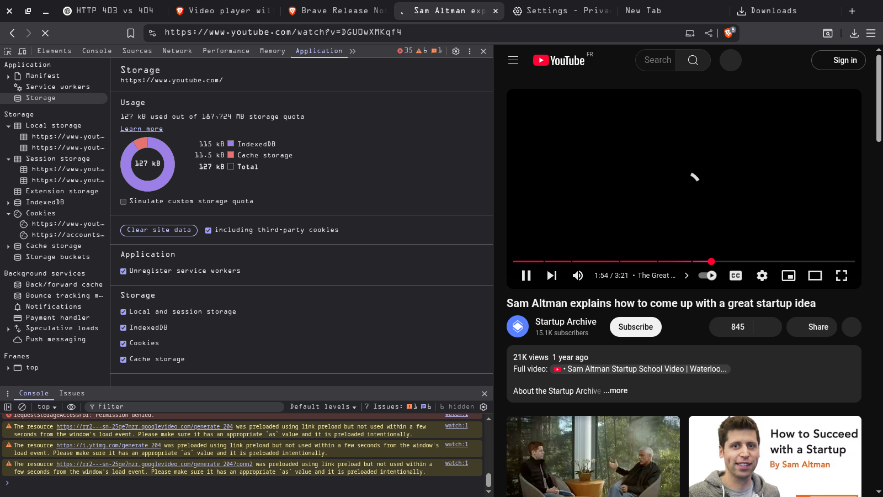This screenshot has height=497, width=883.
Task: Subscribe to Startup Archive channel
Action: [636, 327]
